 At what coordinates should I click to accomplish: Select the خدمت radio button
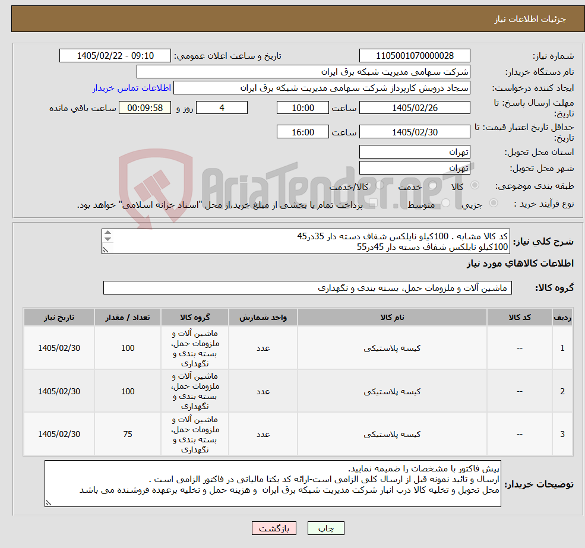tap(433, 185)
